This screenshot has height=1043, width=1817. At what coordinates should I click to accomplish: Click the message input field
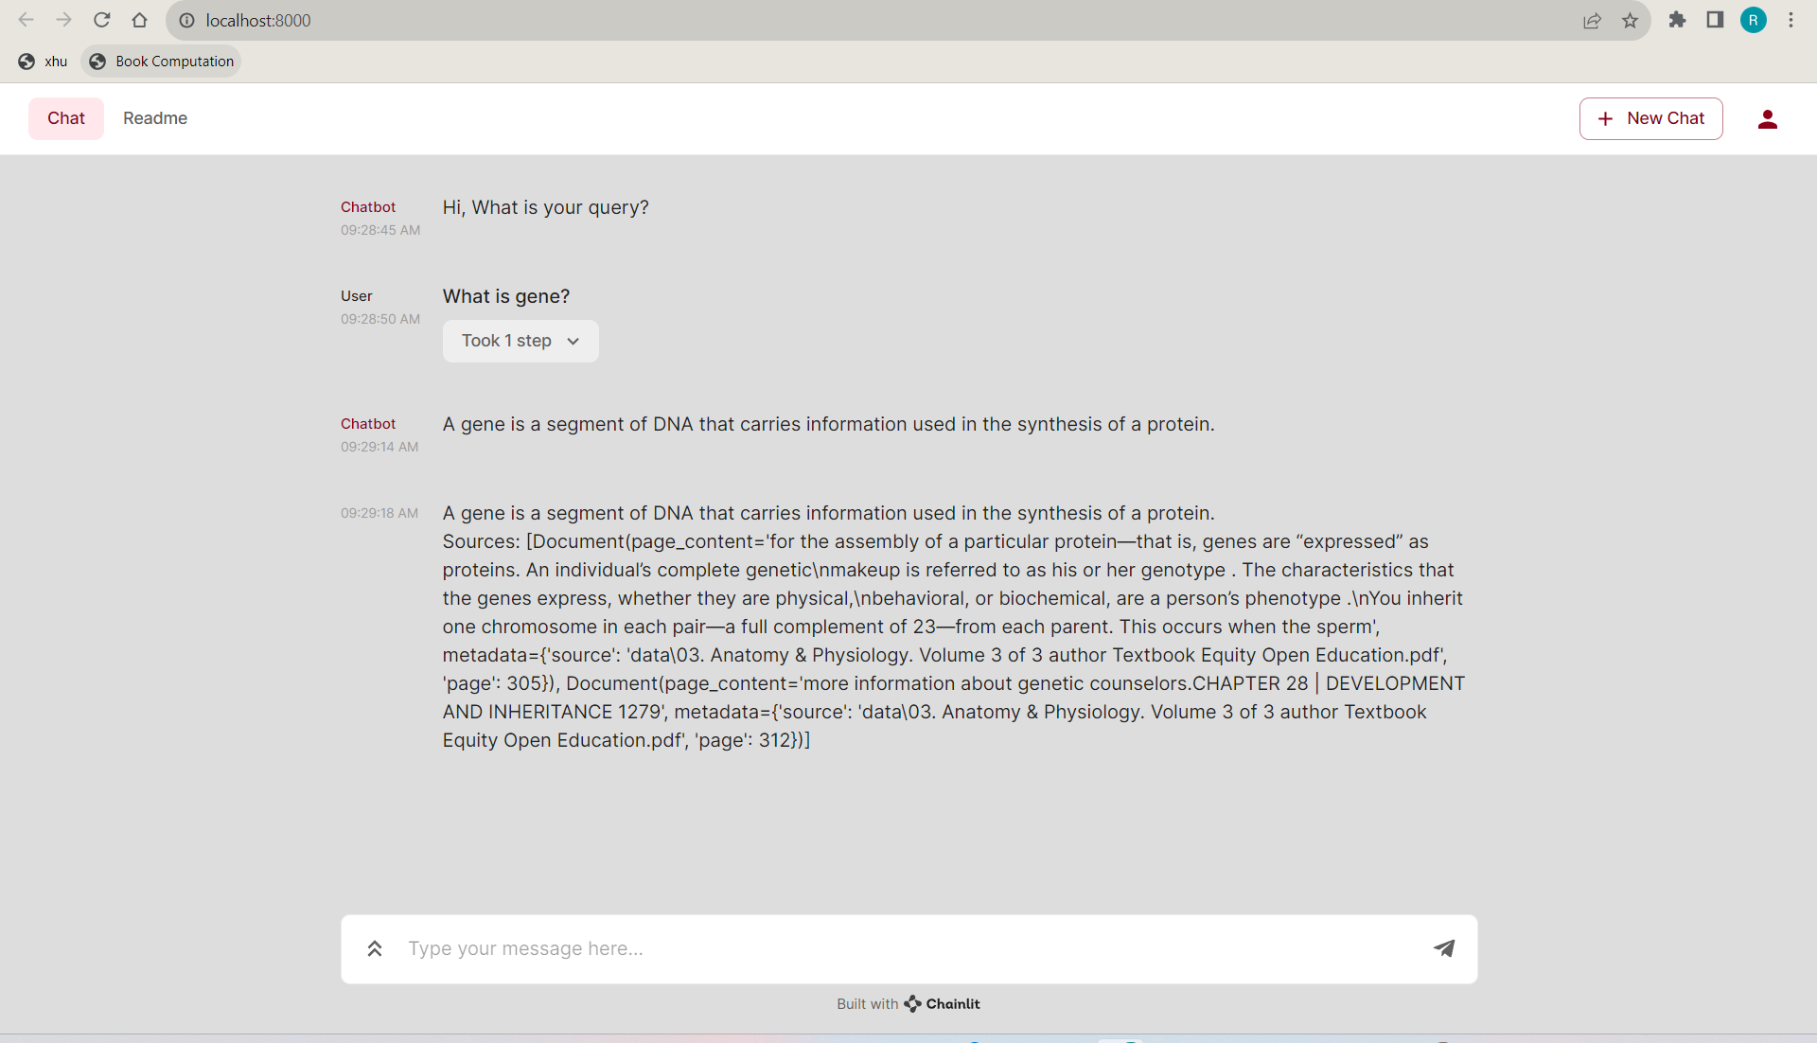852,948
